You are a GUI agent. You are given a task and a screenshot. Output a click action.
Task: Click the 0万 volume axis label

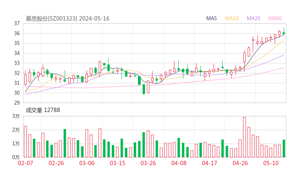pos(16,157)
